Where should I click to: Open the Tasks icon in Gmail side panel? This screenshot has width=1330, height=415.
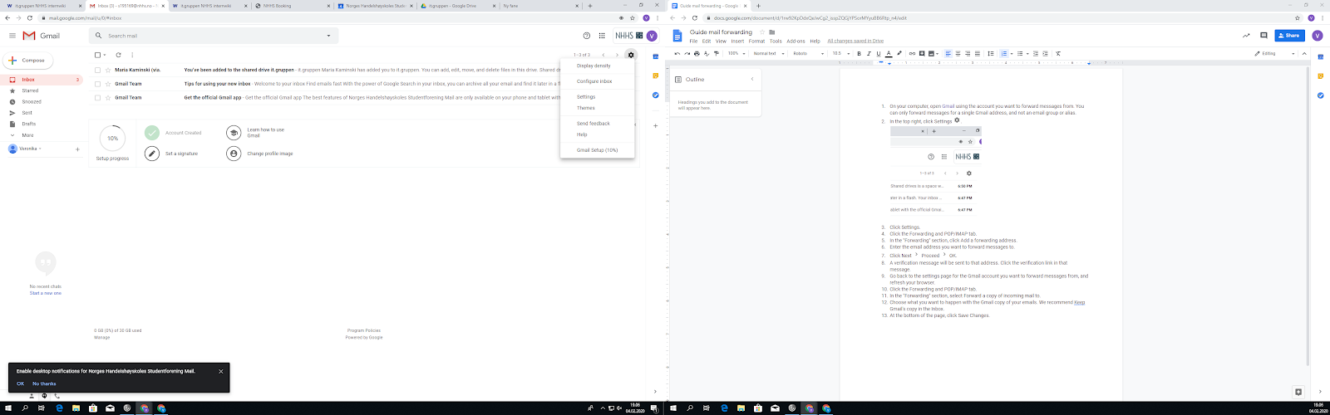[x=656, y=95]
